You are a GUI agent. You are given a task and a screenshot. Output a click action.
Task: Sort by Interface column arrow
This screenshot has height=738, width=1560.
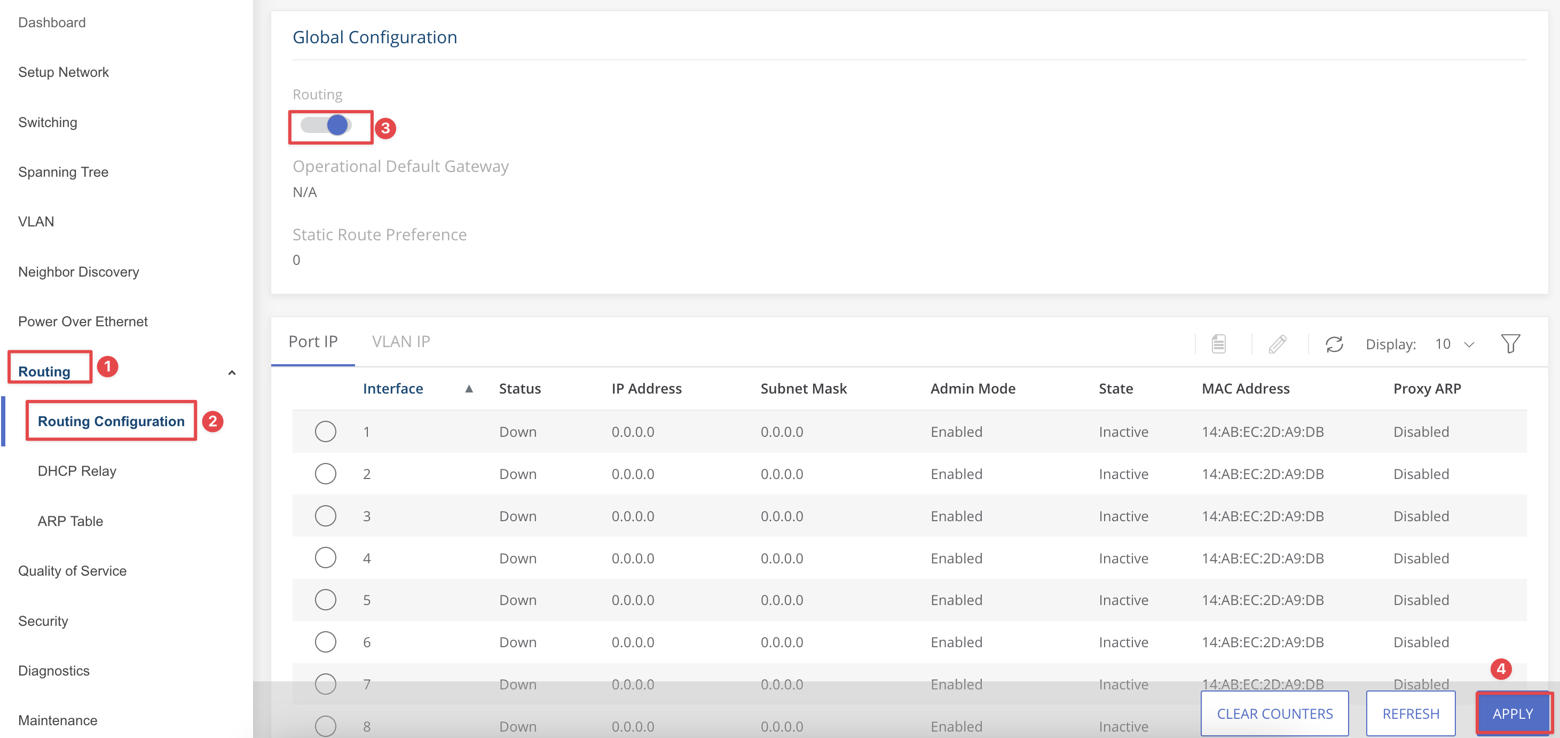[x=469, y=389]
